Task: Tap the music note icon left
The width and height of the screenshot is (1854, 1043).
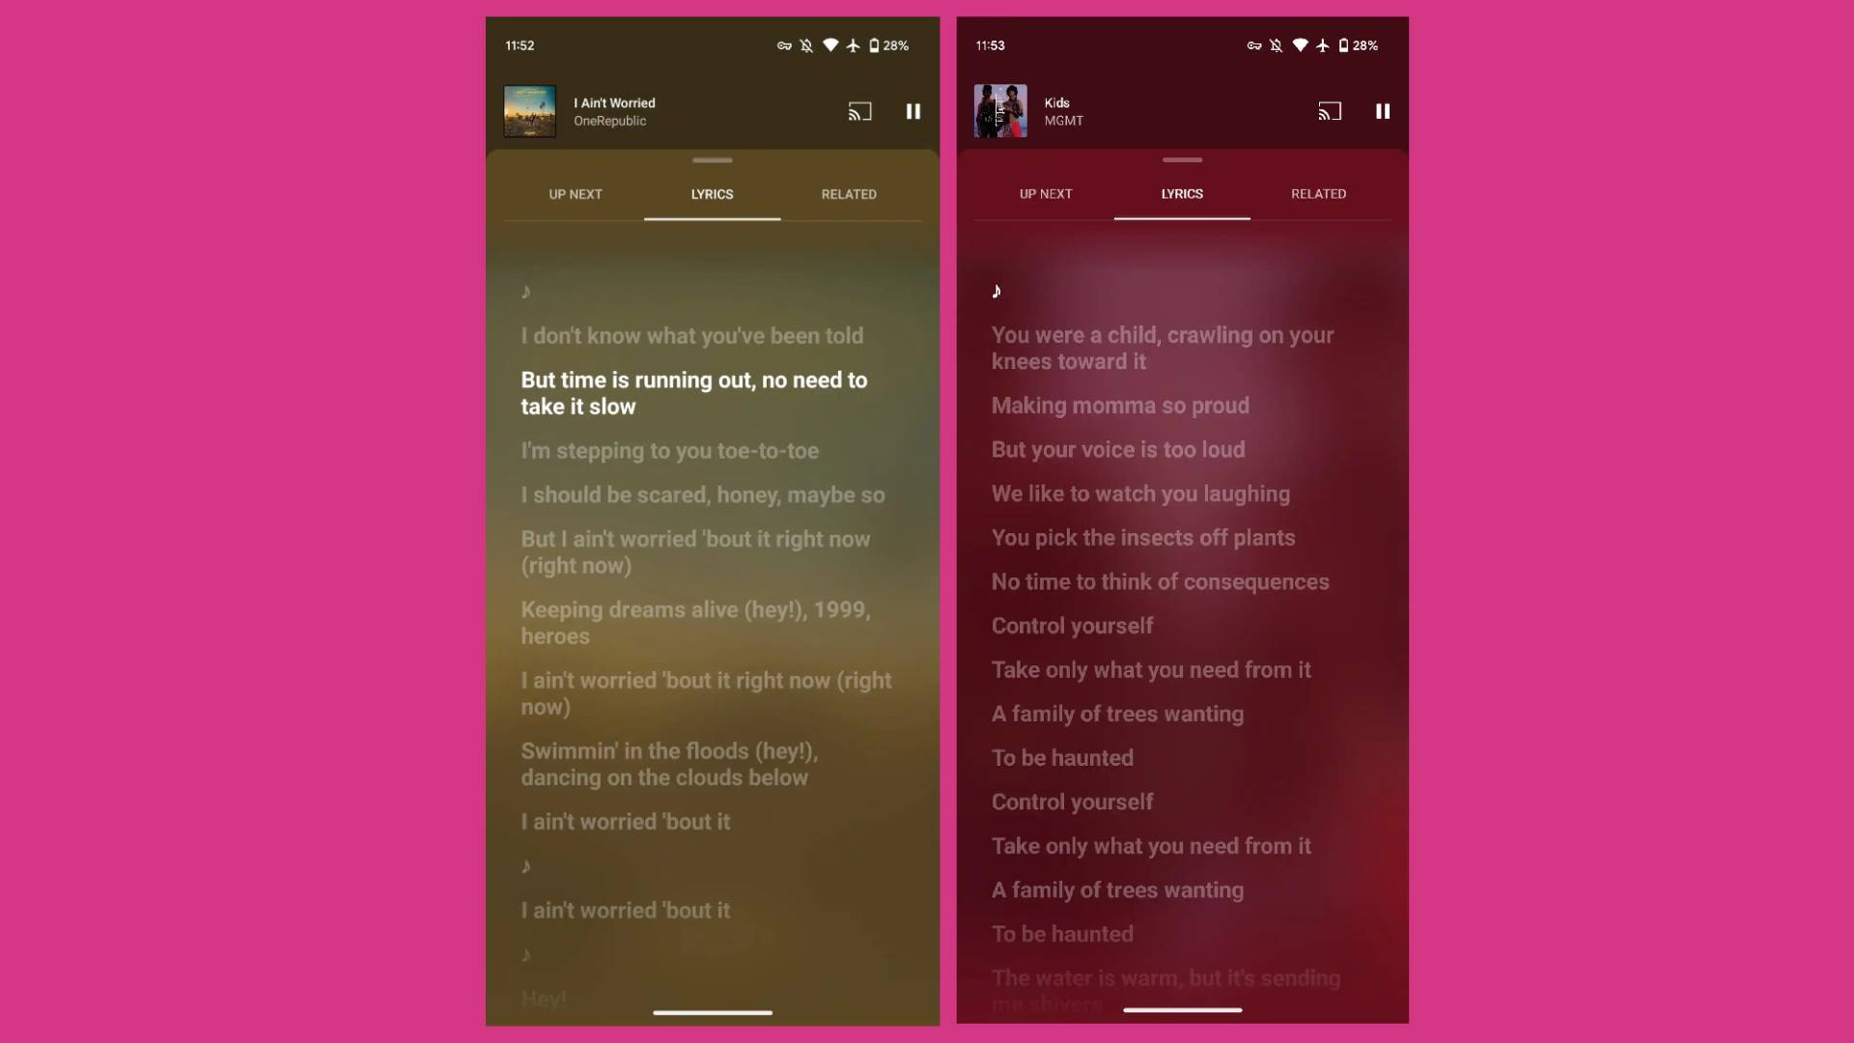Action: [527, 291]
